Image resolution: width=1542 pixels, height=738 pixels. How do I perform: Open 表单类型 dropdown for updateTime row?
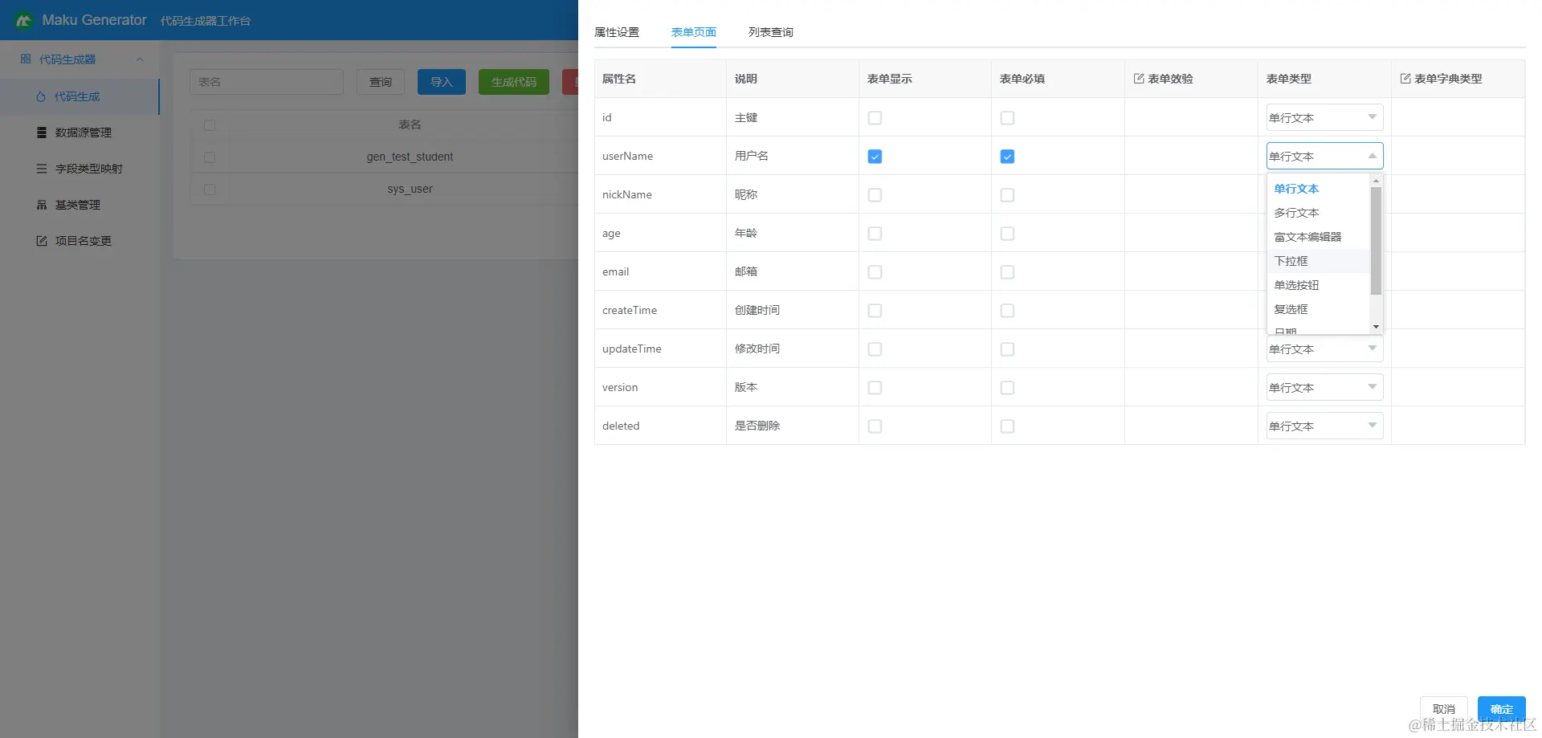point(1324,349)
